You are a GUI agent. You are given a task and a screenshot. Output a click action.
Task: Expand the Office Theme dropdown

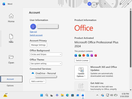(46, 64)
